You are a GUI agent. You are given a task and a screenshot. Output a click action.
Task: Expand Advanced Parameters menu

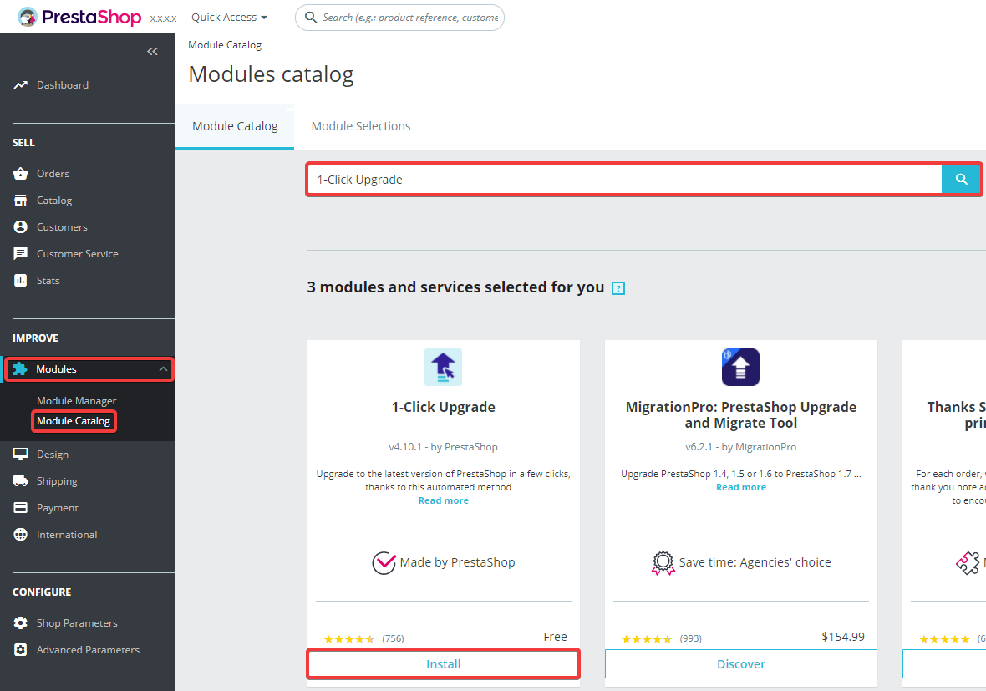tap(88, 650)
